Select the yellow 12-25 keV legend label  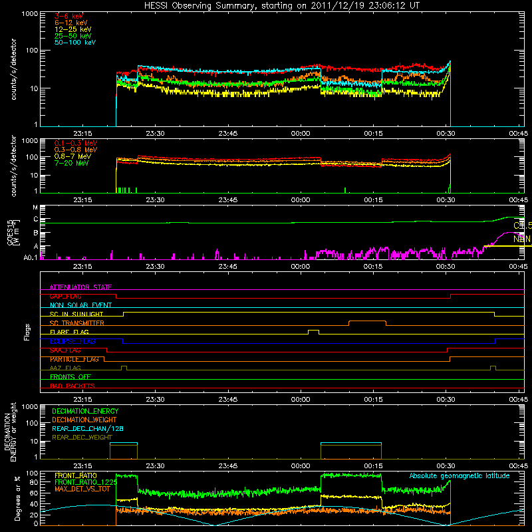[x=72, y=29]
